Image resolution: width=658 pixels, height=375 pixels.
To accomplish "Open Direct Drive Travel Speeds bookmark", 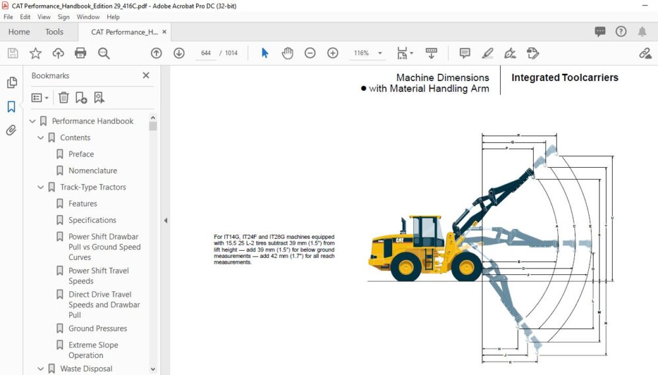I will [x=104, y=305].
